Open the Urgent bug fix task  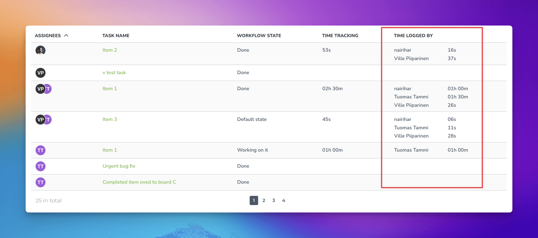coord(119,166)
